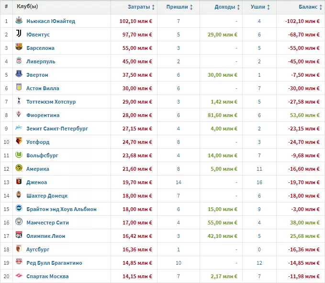Open the Уотфорд club link
The height and width of the screenshot is (283, 325).
(38, 142)
